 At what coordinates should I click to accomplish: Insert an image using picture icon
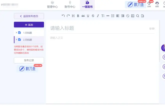point(132,16)
